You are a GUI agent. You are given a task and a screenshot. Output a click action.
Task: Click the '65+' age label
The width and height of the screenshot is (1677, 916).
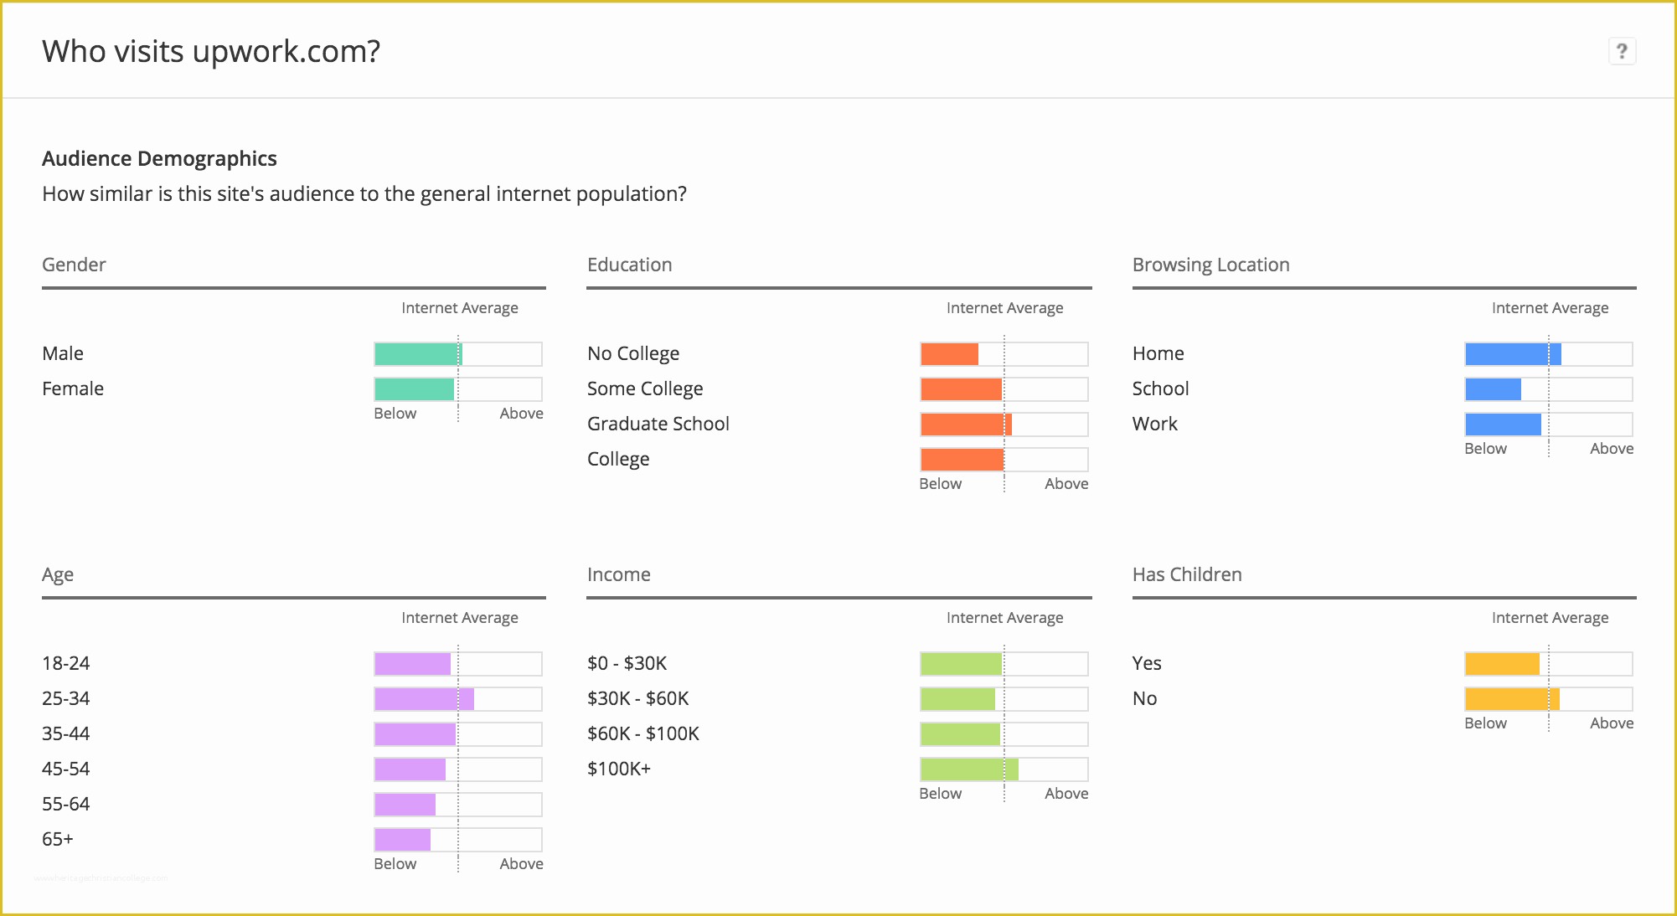58,839
